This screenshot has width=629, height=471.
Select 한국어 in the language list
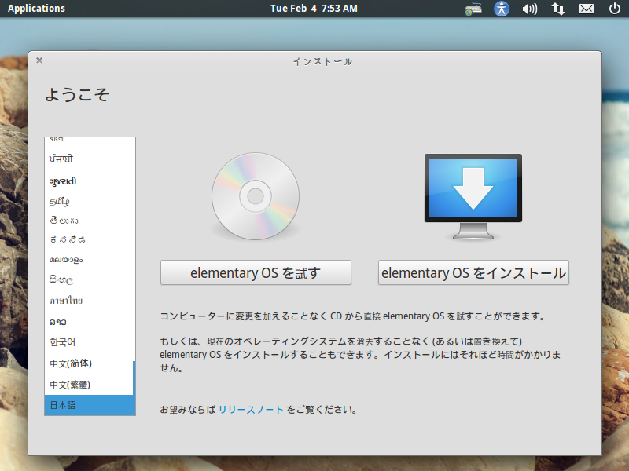click(89, 342)
